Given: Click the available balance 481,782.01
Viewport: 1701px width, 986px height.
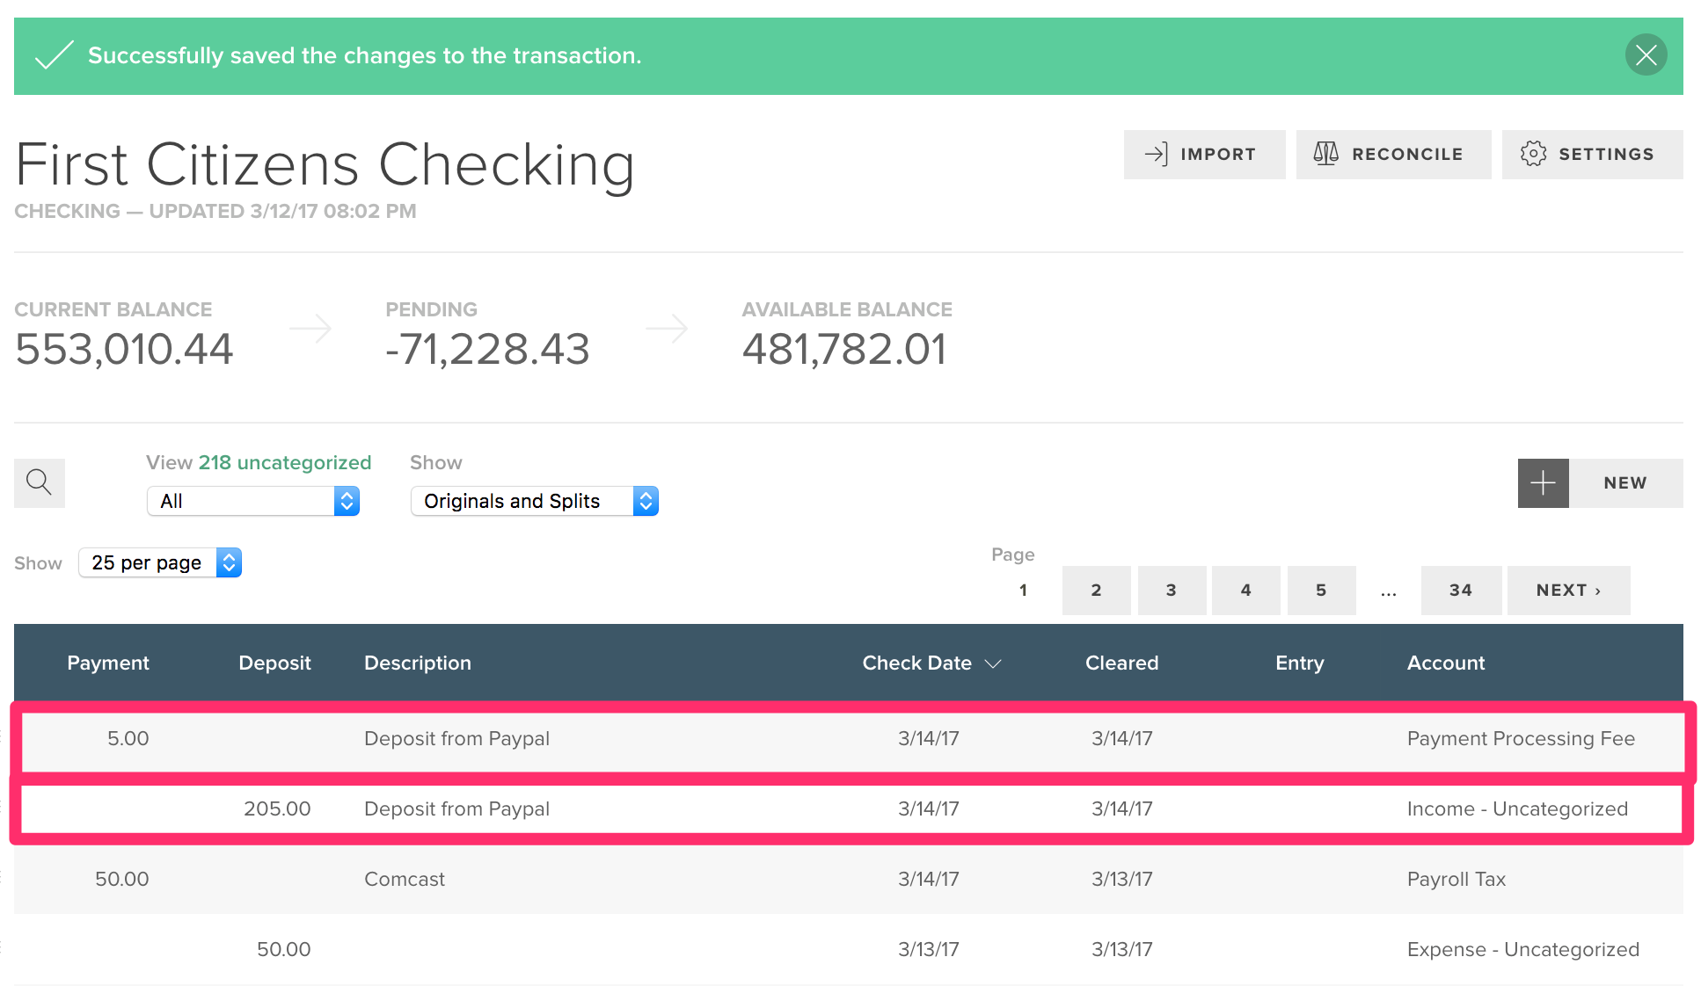Looking at the screenshot, I should click(844, 349).
